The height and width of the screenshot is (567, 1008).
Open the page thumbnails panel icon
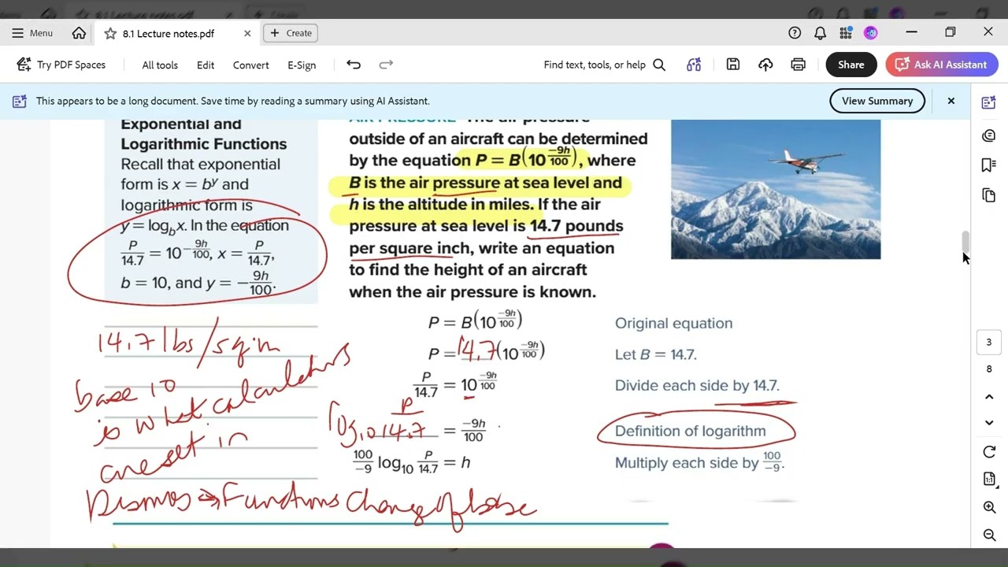tap(989, 195)
